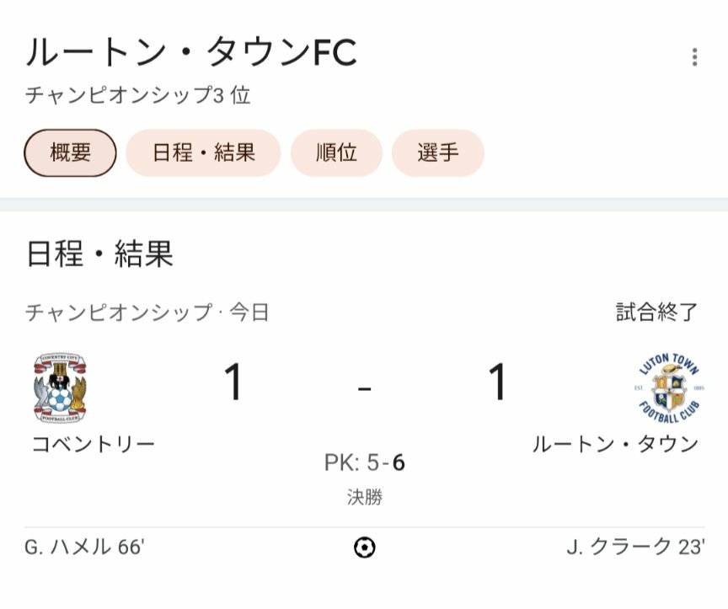Click the Coventry City club crest
The image size is (728, 609).
(x=60, y=387)
